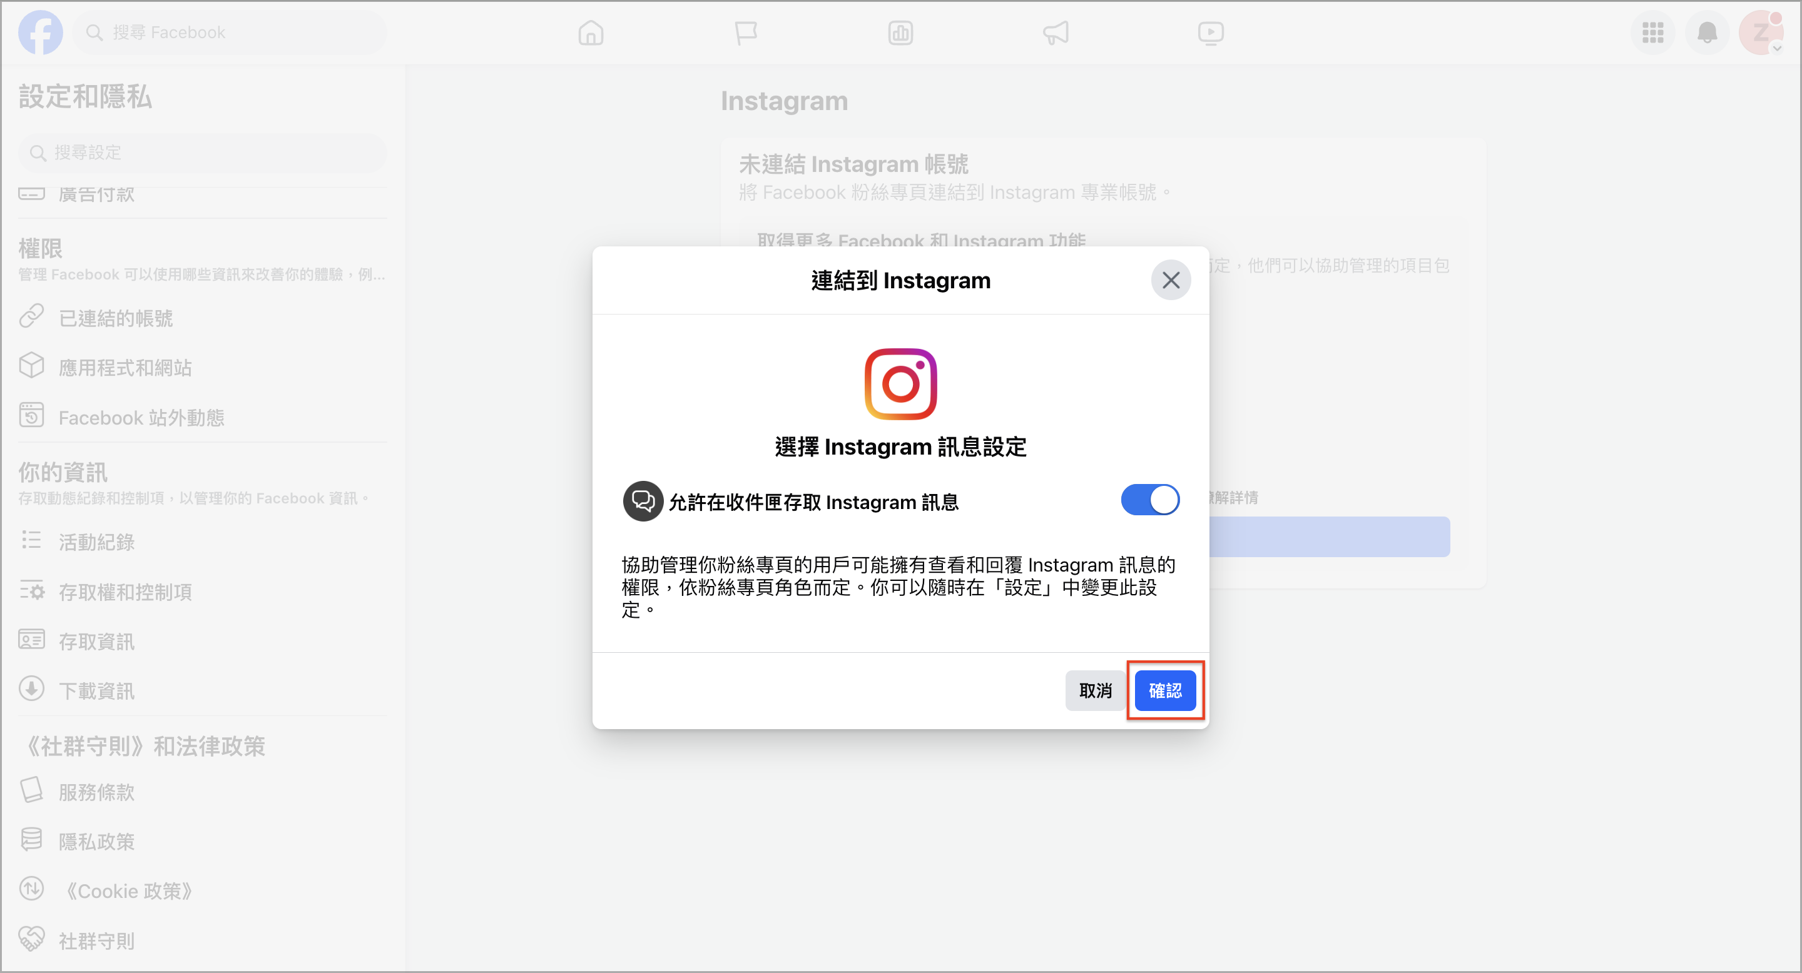The image size is (1802, 973).
Task: Click the handshake heart icon for 社群守則
Action: (31, 939)
